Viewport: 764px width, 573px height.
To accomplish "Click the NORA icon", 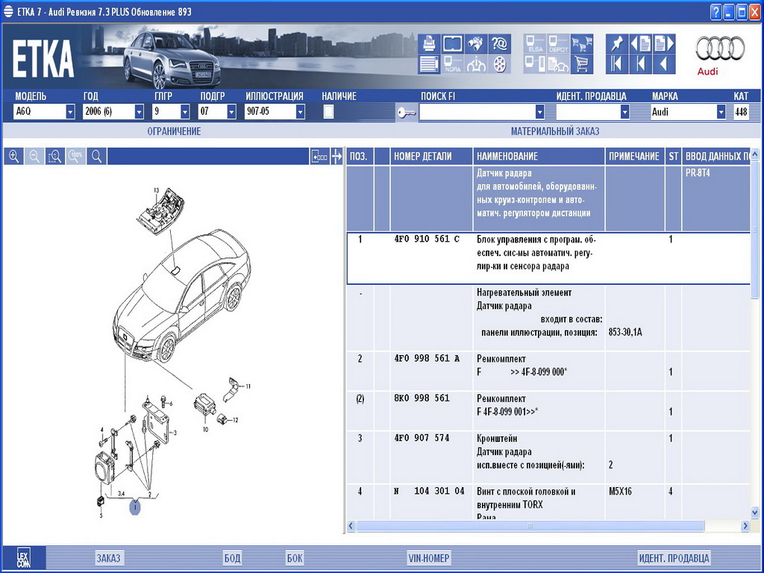I will 453,64.
